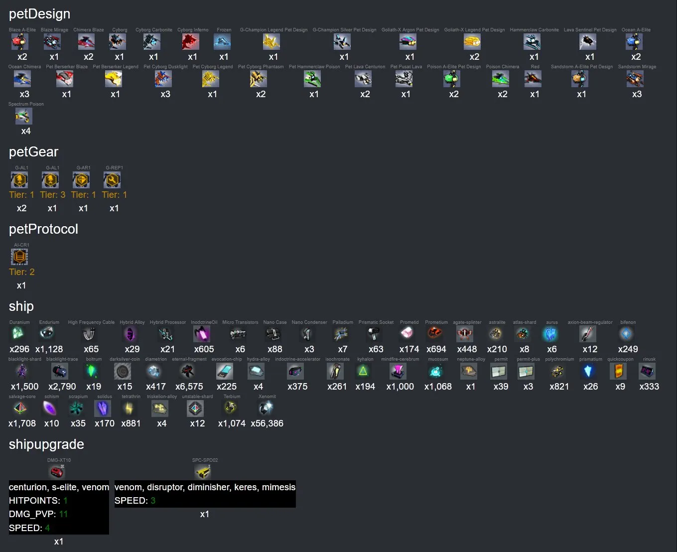Pick the Poison Chimera pet design icon

pyautogui.click(x=501, y=79)
